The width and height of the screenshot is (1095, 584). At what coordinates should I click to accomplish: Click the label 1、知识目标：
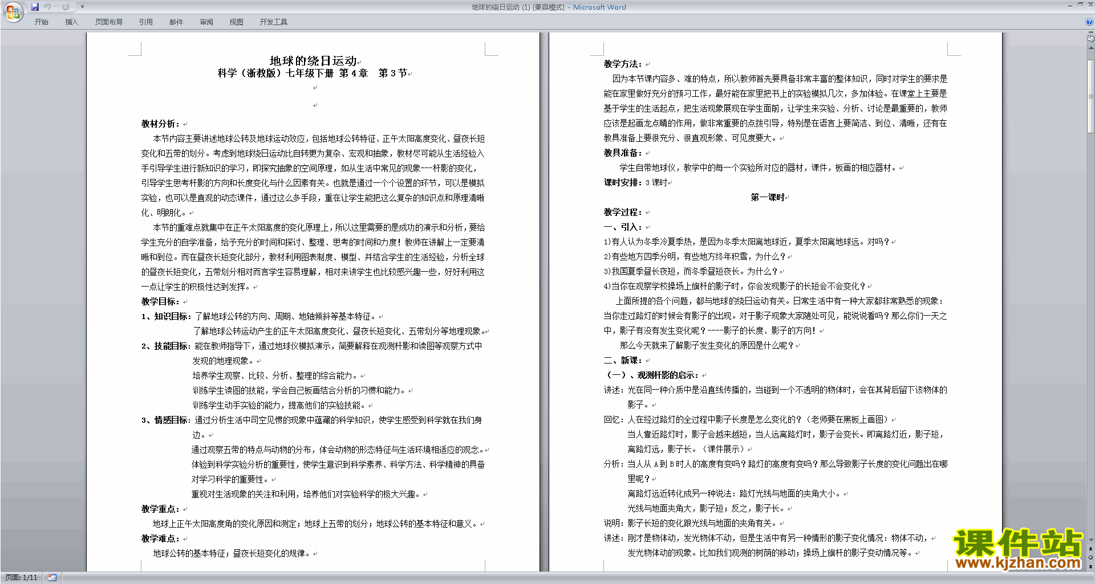click(166, 316)
